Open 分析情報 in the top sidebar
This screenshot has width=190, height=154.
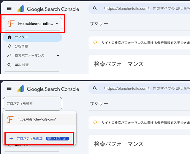point(32,46)
